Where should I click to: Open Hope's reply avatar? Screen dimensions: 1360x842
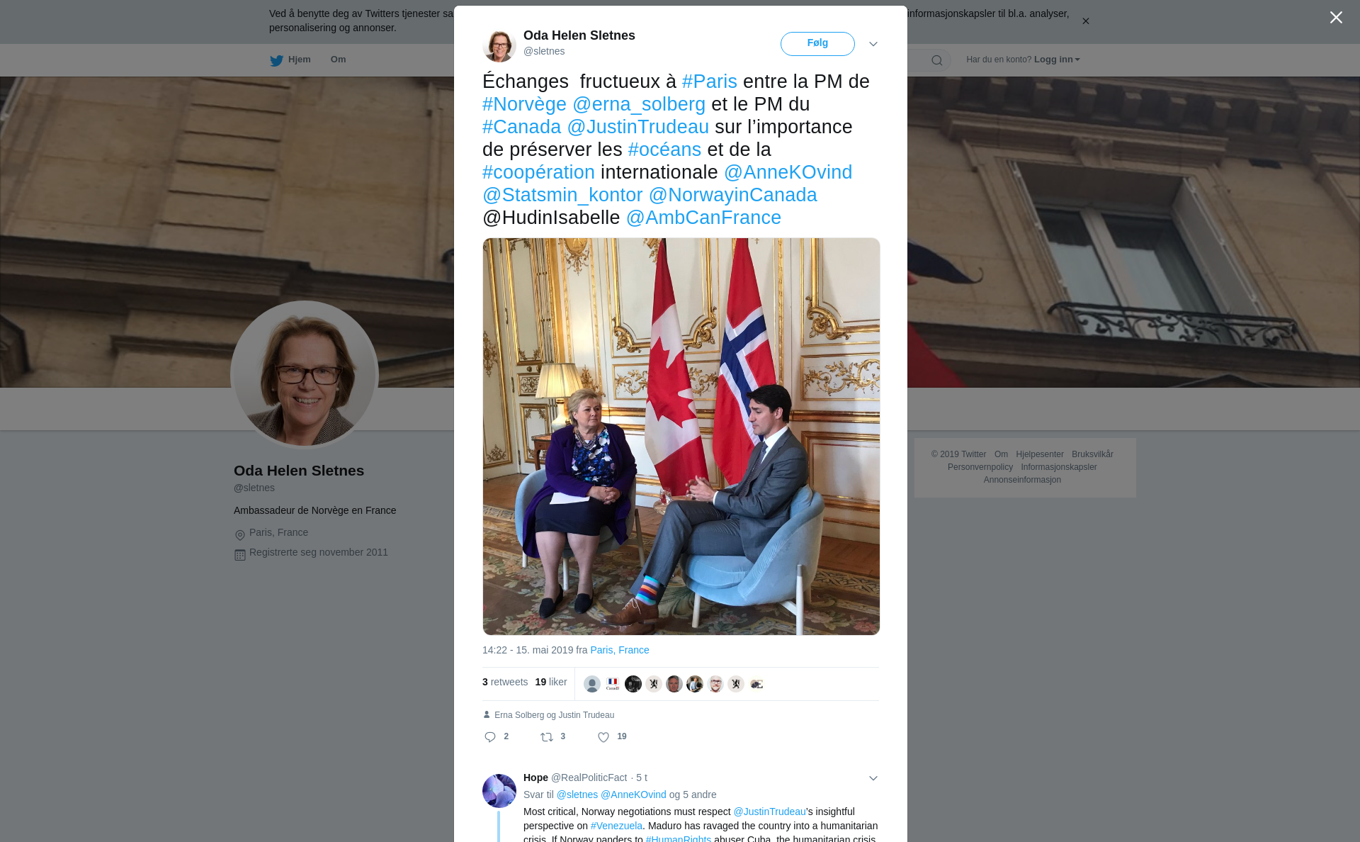(x=499, y=791)
